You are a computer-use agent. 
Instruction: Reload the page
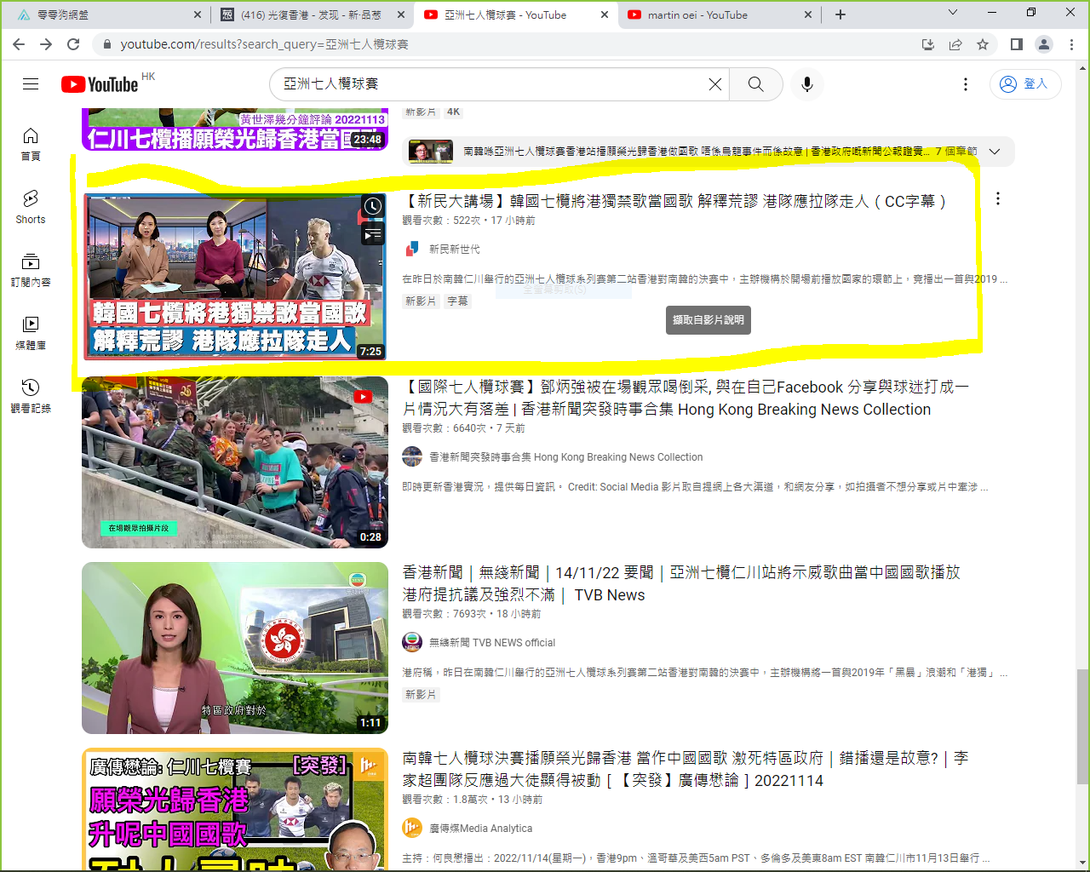pos(73,44)
